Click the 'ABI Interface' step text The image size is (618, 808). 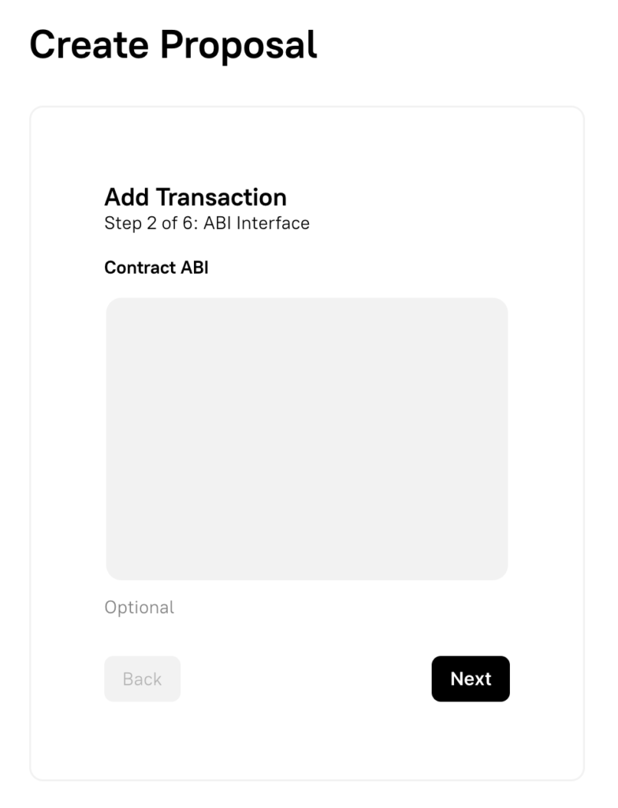point(256,223)
